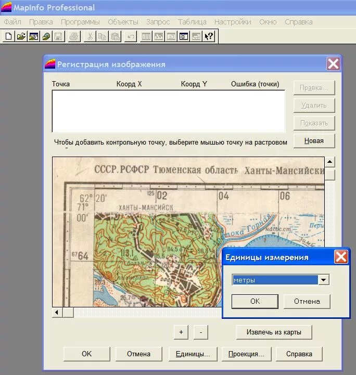Confirm units with OK in Единицы измерения
The height and width of the screenshot is (375, 356).
point(255,301)
